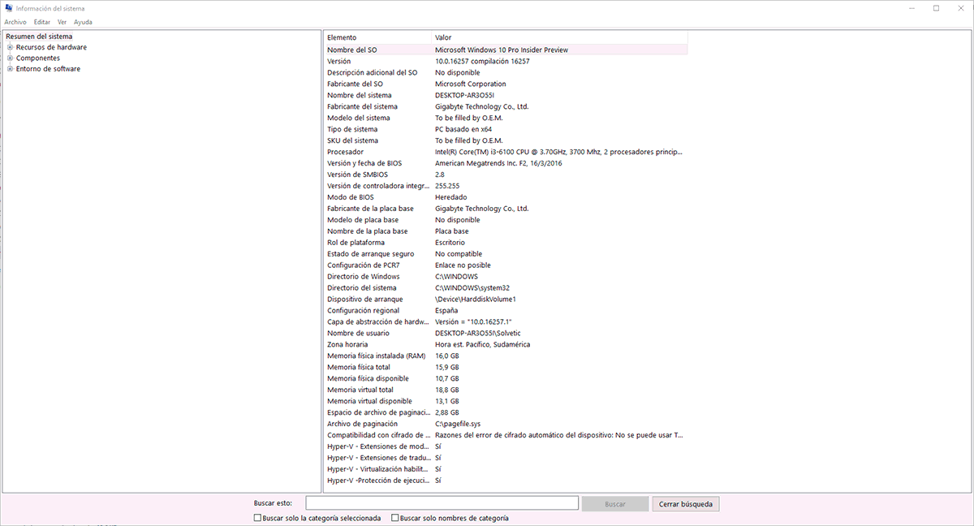
Task: Check Buscar solo la categoría seleccionada
Action: point(257,518)
